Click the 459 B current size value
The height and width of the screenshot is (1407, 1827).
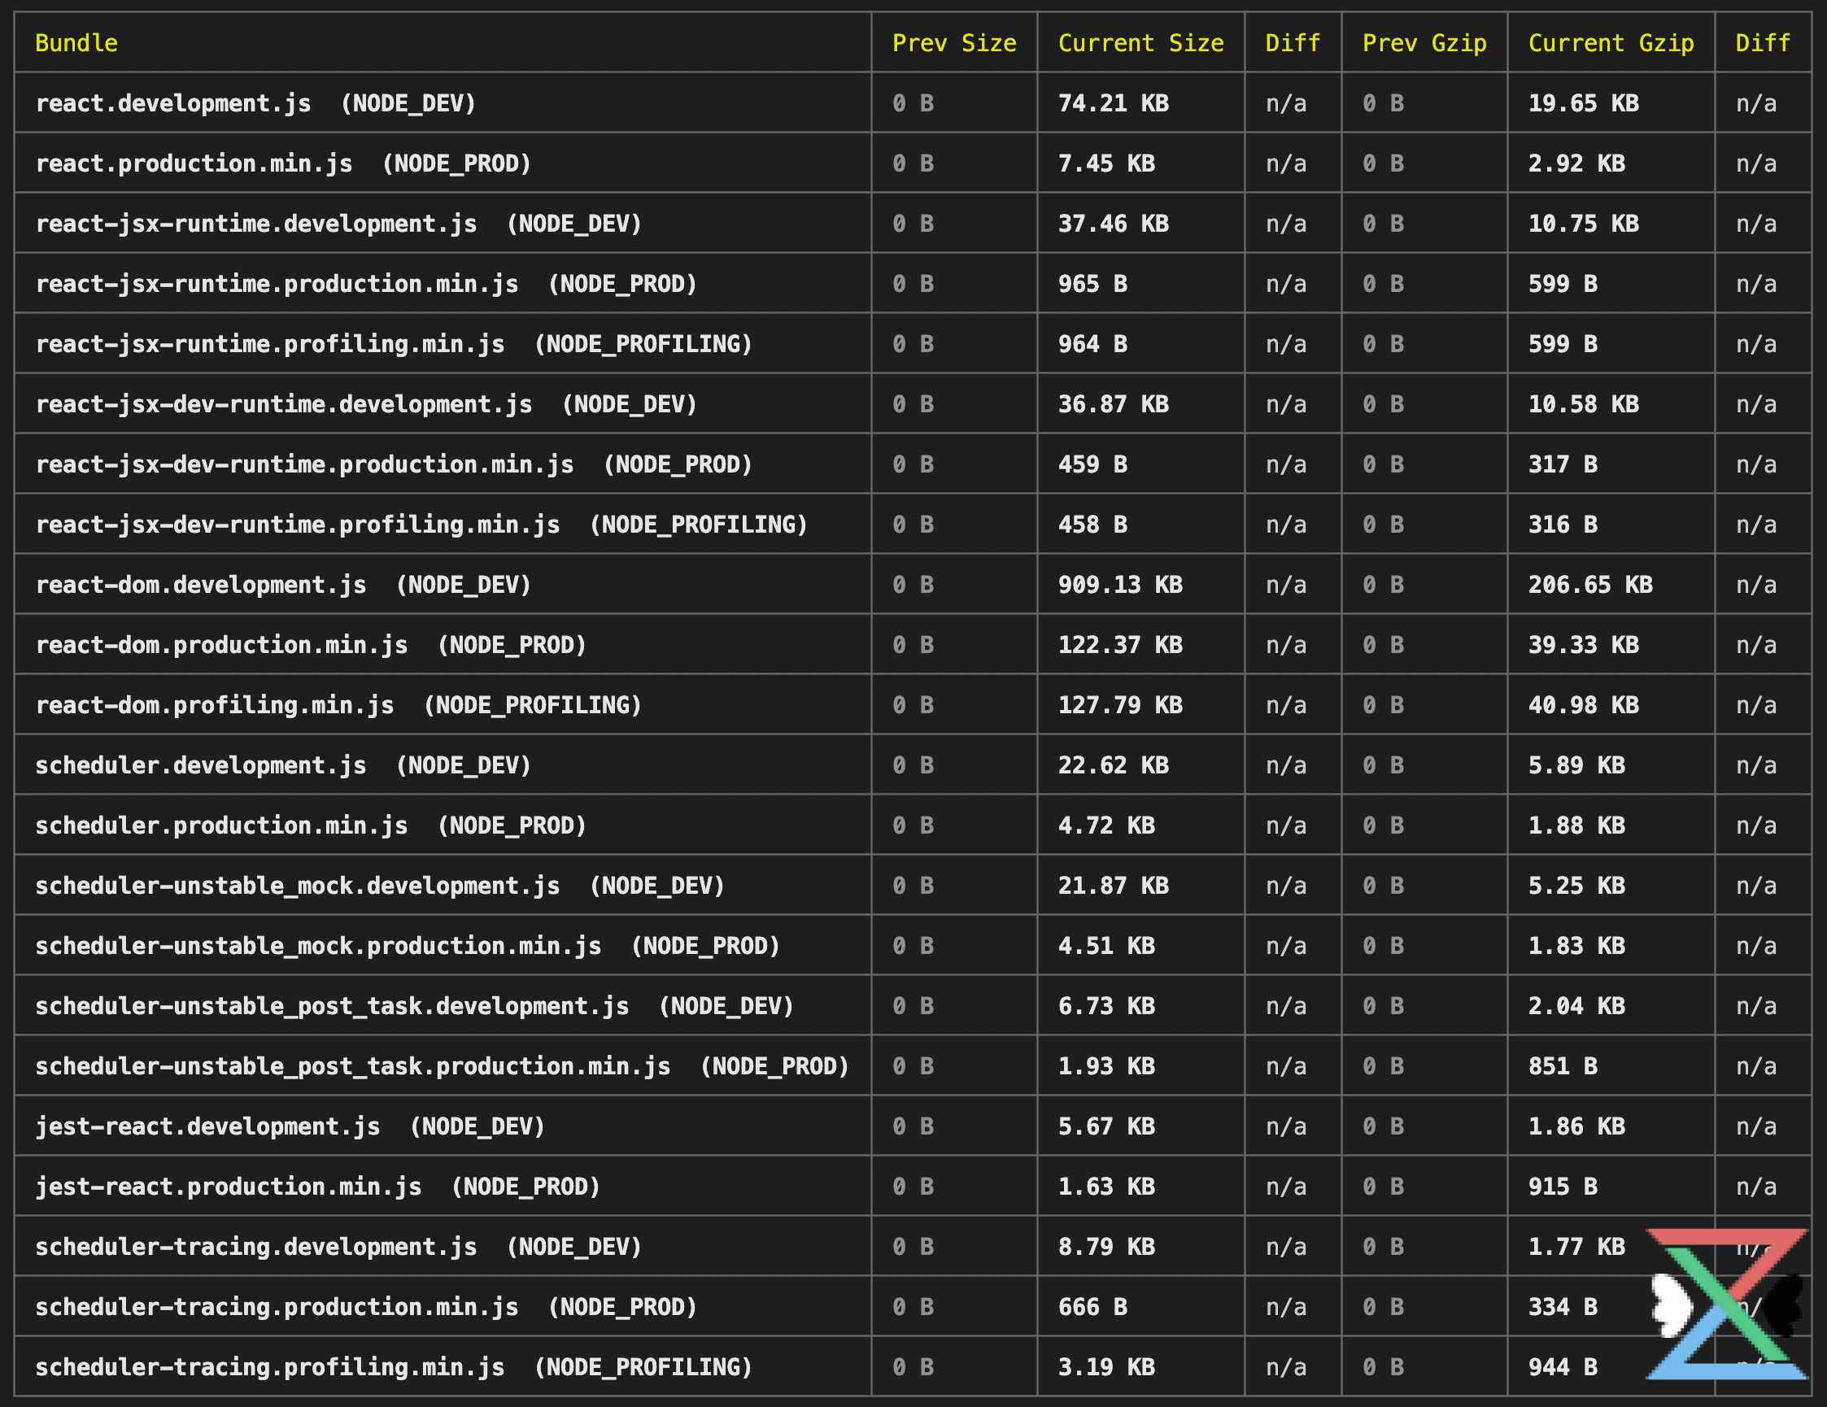point(1092,464)
